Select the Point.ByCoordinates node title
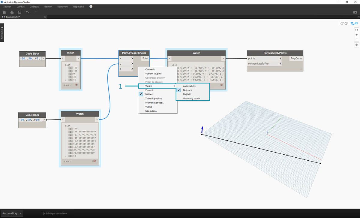Screen dimensions: 360x218 [x=134, y=53]
